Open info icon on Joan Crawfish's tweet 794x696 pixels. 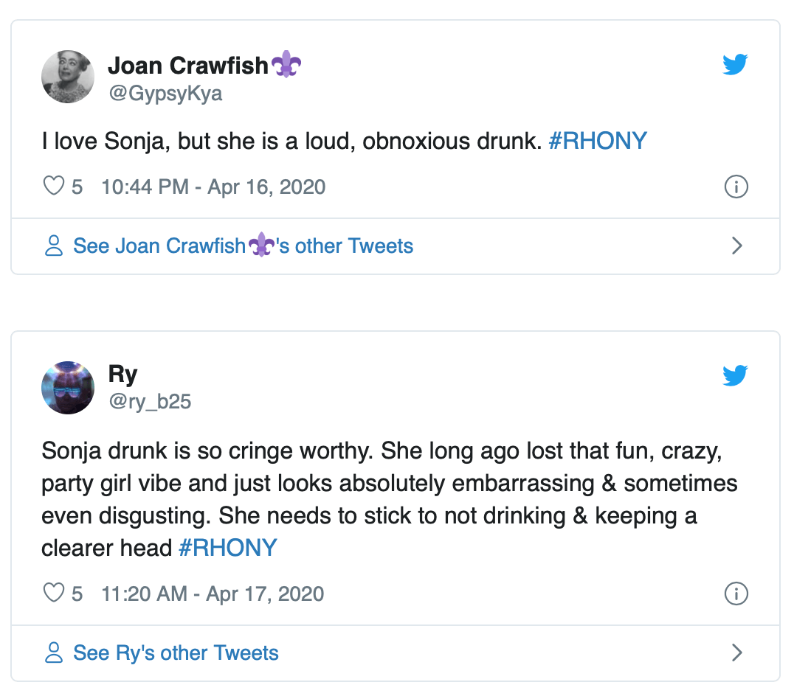[736, 187]
